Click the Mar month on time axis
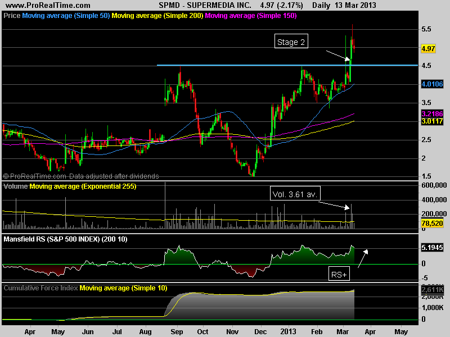450x337 pixels. point(343,332)
